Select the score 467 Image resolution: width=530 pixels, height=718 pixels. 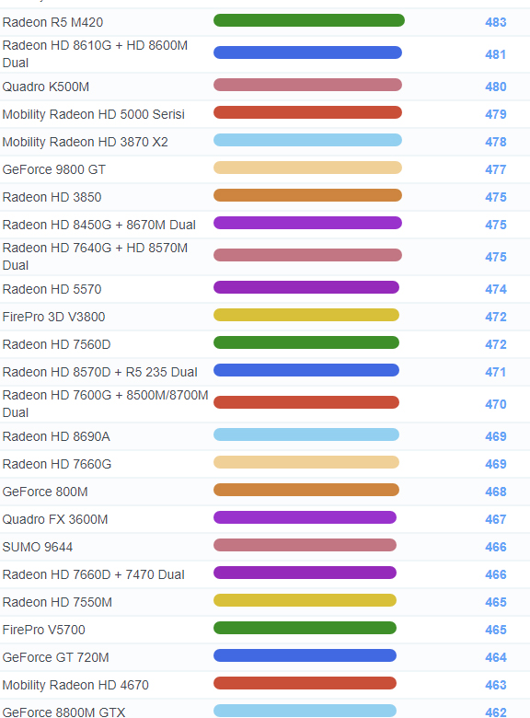click(x=496, y=519)
